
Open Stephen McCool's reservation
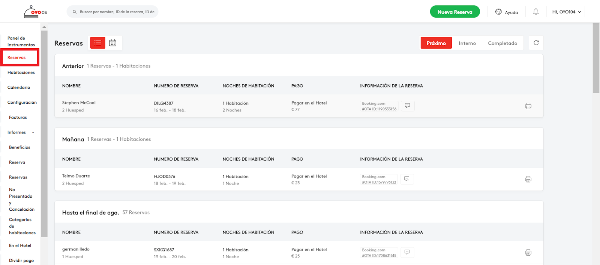point(79,103)
